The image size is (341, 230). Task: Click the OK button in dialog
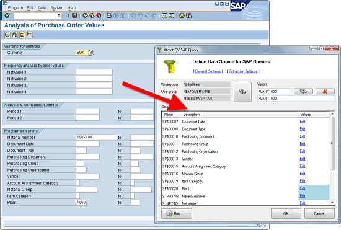(x=286, y=213)
